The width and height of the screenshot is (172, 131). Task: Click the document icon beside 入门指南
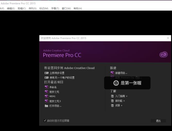point(112,96)
